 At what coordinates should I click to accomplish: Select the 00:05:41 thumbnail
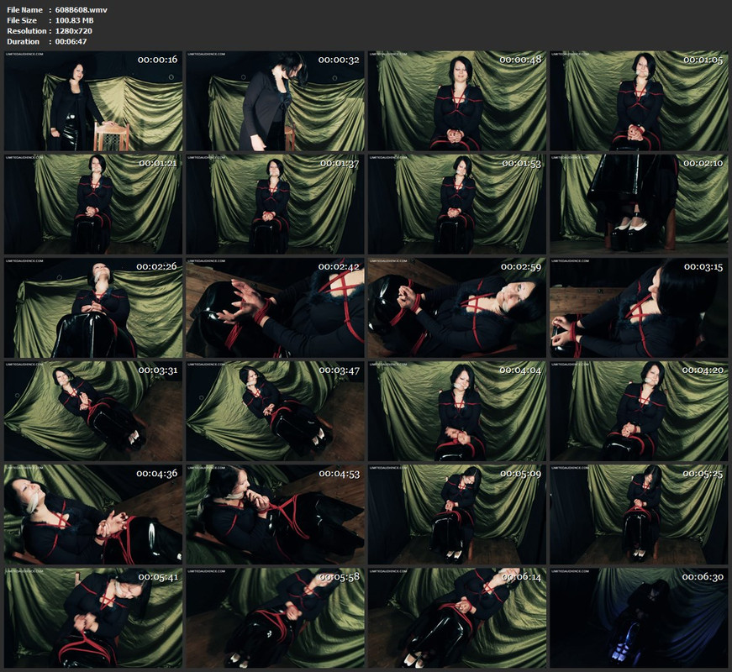tap(93, 618)
